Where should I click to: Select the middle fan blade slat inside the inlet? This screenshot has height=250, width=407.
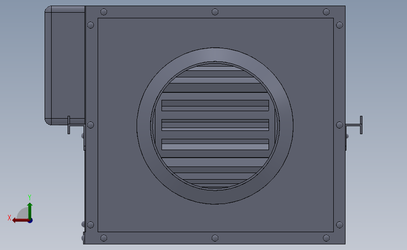[215, 125]
